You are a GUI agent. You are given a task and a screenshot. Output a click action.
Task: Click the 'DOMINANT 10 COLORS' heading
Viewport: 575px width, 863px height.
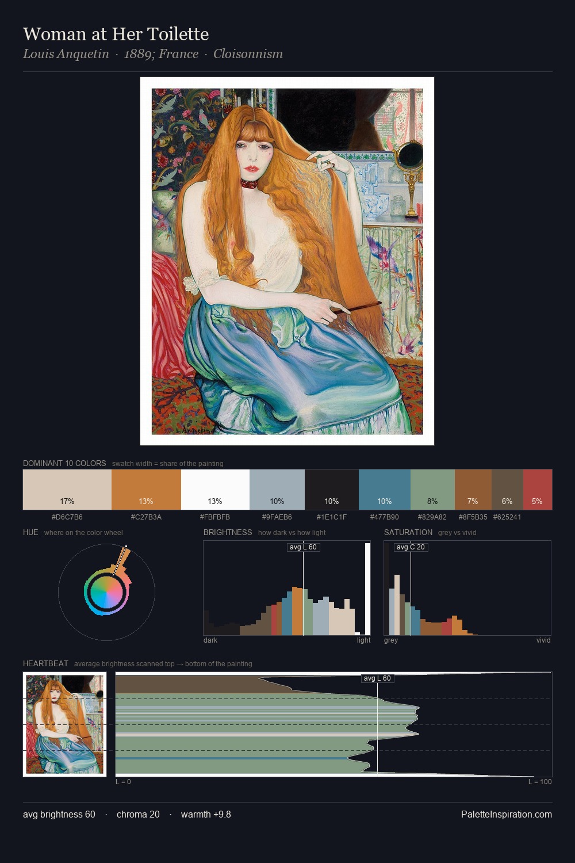(x=64, y=463)
